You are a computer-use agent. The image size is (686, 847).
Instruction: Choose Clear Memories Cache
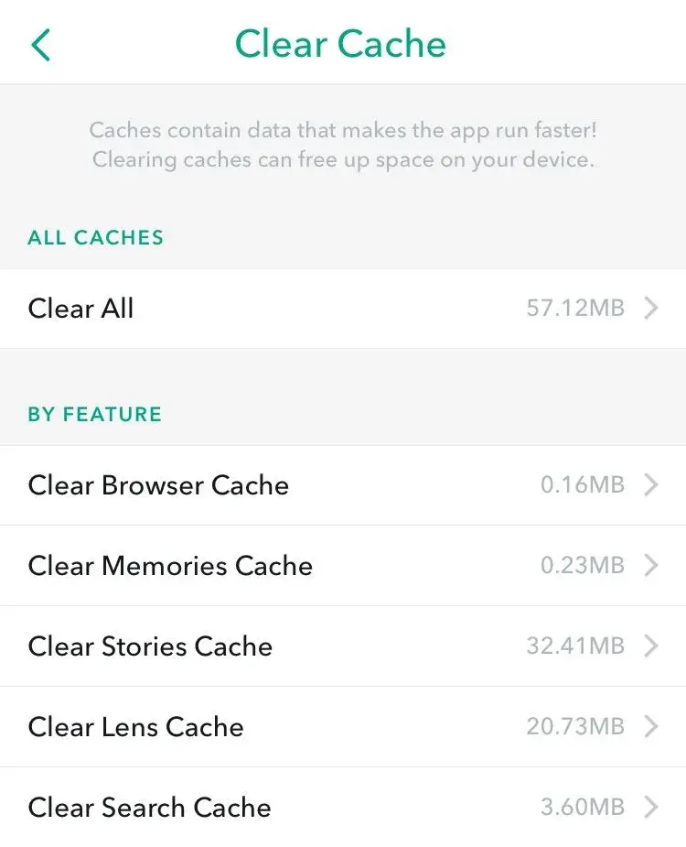coord(170,566)
